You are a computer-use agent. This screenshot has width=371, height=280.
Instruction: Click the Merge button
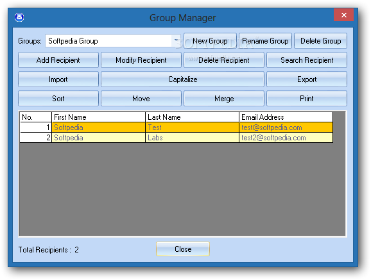pyautogui.click(x=224, y=98)
